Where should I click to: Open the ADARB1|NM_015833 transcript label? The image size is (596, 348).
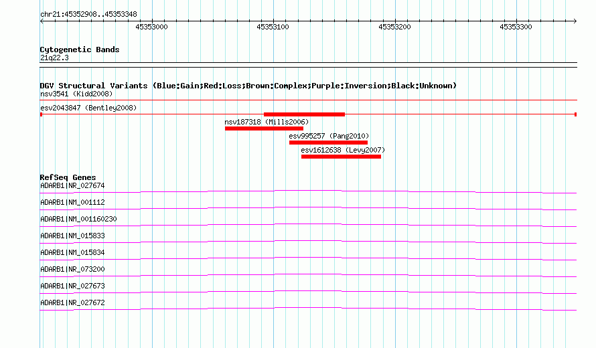72,236
